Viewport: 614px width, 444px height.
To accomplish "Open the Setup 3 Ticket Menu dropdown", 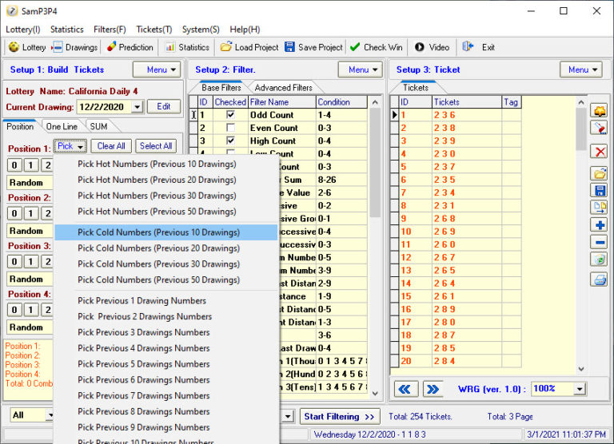I will 581,69.
